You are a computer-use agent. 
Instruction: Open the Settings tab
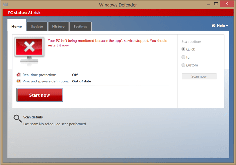coord(80,27)
